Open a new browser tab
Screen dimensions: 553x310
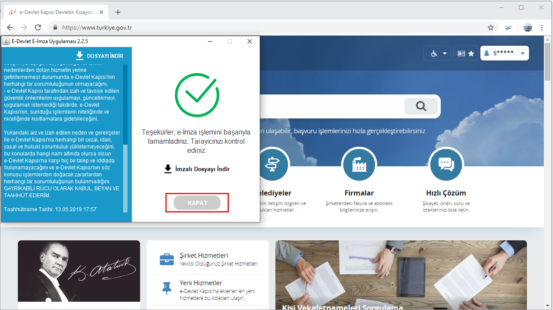(x=118, y=12)
